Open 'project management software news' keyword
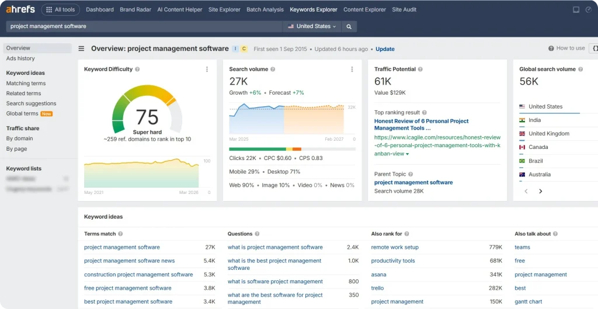 point(129,261)
